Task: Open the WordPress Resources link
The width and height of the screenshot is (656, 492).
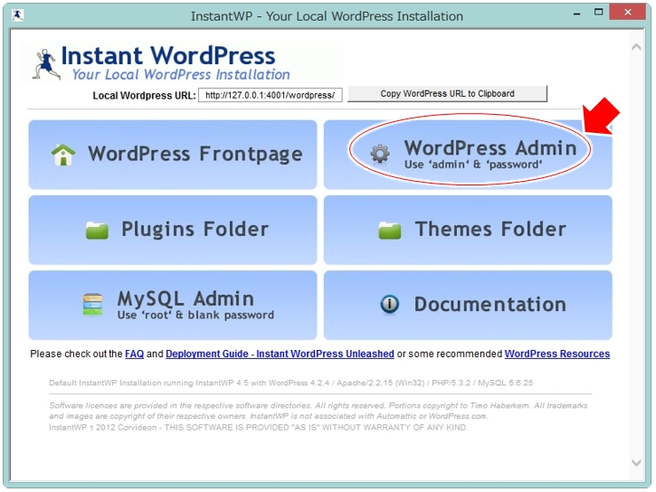Action: [556, 354]
